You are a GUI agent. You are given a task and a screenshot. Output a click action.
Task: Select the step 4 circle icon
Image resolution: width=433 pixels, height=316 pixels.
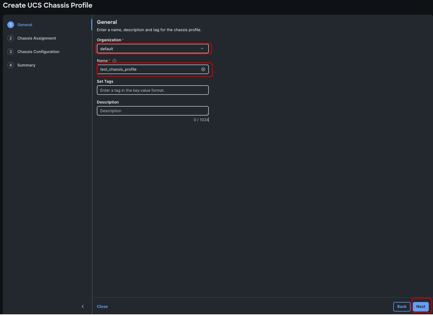(10, 65)
